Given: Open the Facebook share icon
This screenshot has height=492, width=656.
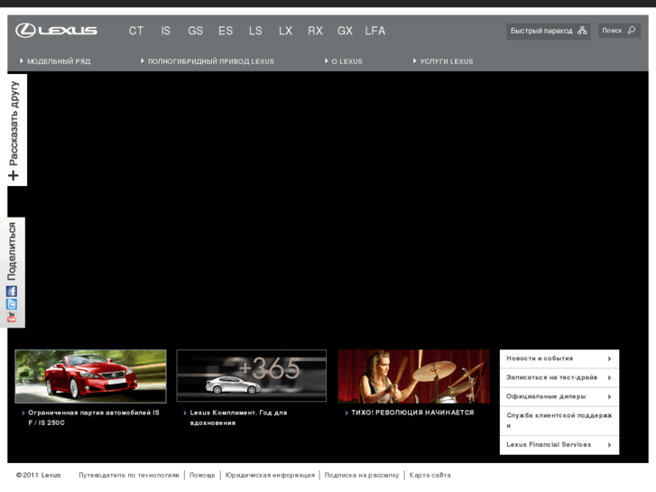Looking at the screenshot, I should (x=12, y=291).
